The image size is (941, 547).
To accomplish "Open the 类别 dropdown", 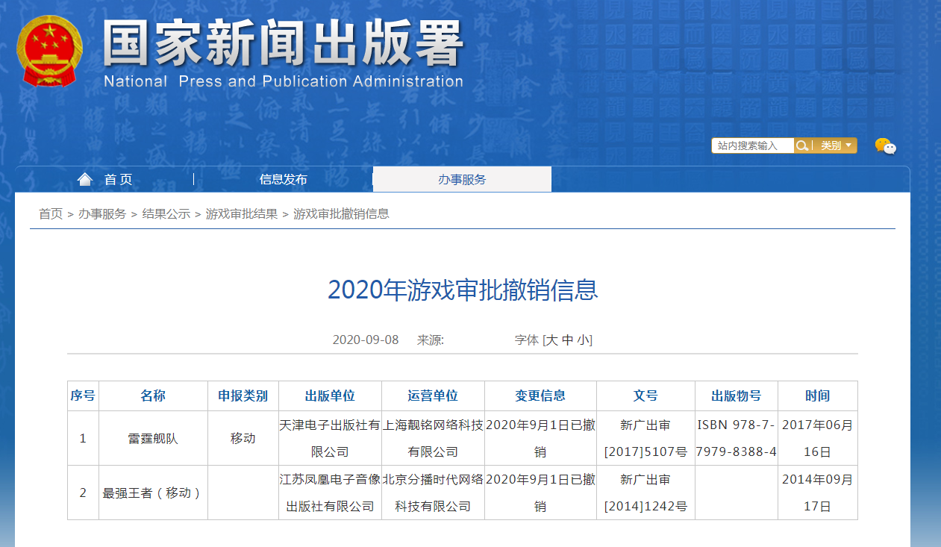I will point(836,146).
